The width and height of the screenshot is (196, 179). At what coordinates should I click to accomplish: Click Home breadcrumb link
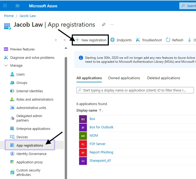point(9,16)
